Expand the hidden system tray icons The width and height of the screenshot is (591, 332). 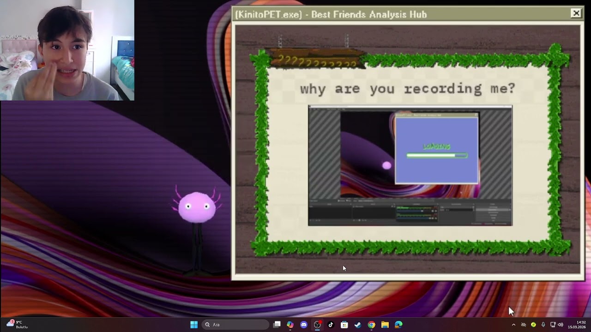[513, 325]
